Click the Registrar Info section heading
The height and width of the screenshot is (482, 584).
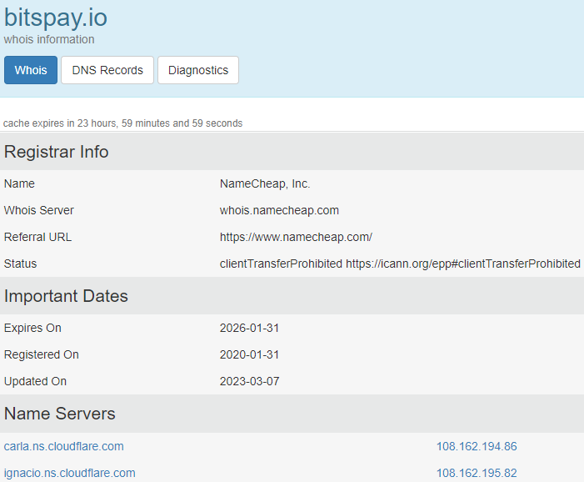coord(57,152)
